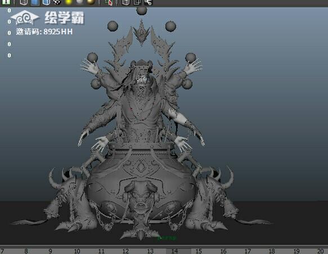Enable Use All Lights yellow sphere icon
The image size is (328, 254).
click(x=69, y=2)
